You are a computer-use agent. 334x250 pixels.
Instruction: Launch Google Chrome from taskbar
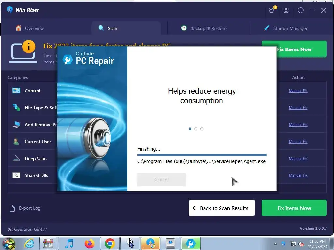tap(110, 243)
